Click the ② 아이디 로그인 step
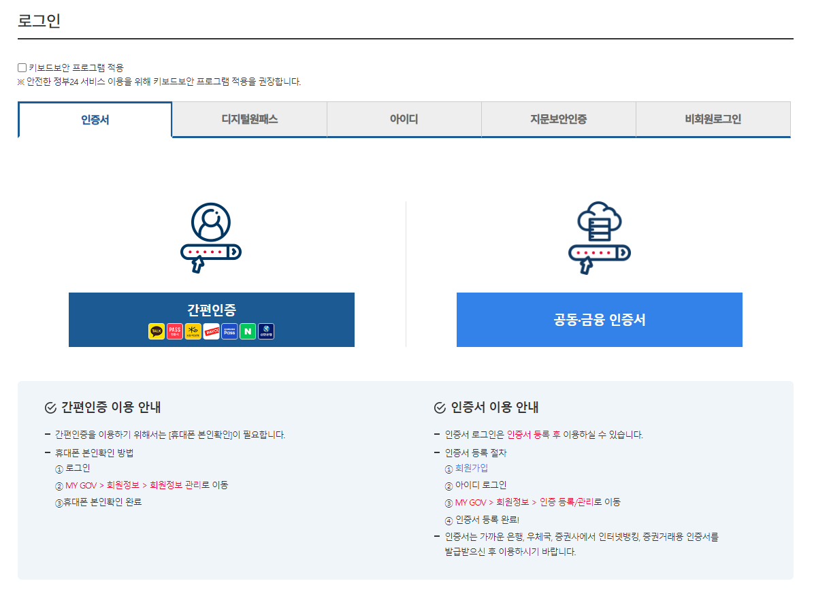This screenshot has width=814, height=596. click(476, 485)
